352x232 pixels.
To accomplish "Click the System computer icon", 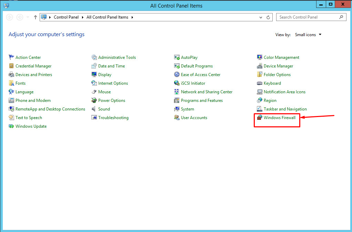I will coord(177,109).
